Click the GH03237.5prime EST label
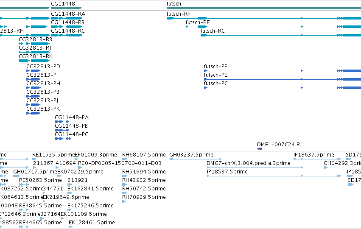 coord(191,155)
